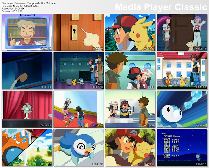Select the dark blue window thumbnail at 00:06:39
The image size is (209, 168).
pos(27,71)
